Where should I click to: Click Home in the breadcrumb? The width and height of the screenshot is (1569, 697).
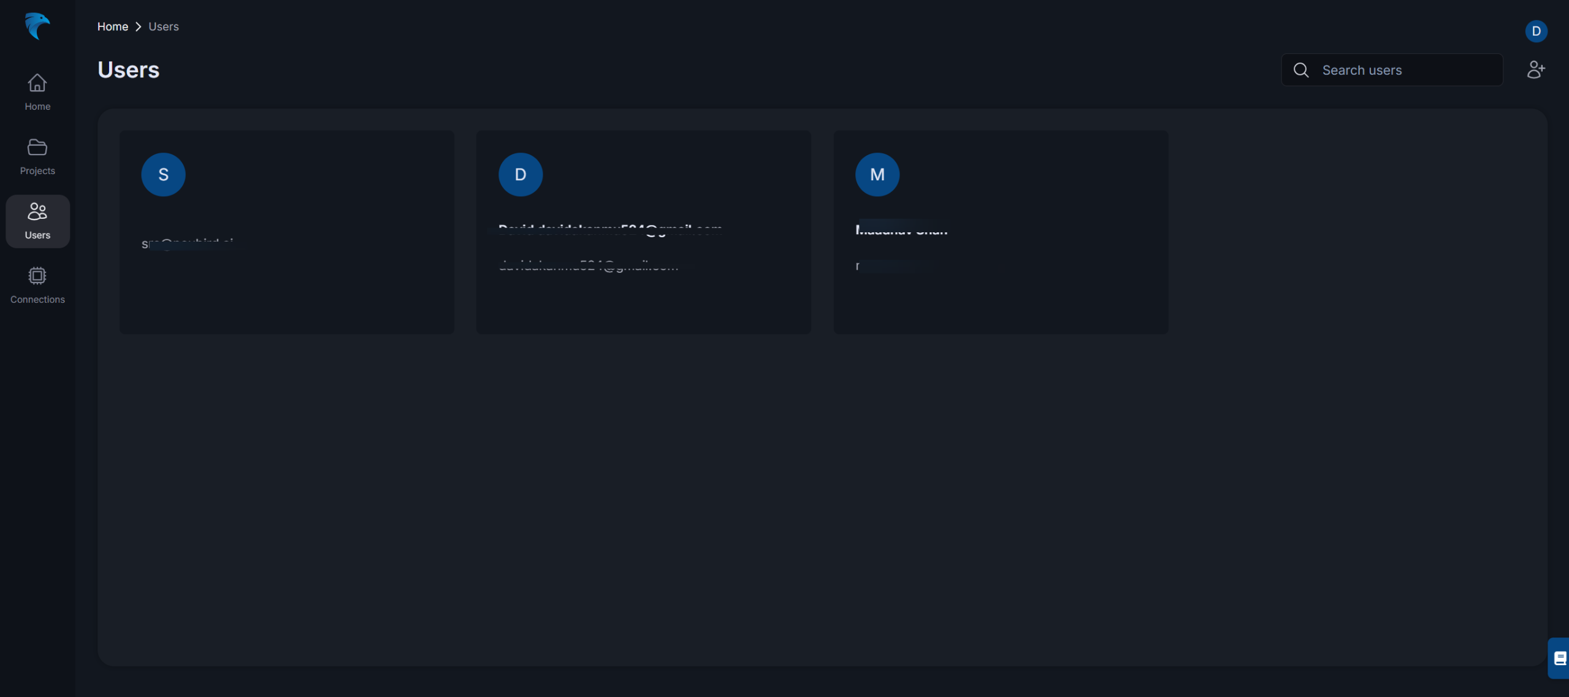(x=113, y=26)
